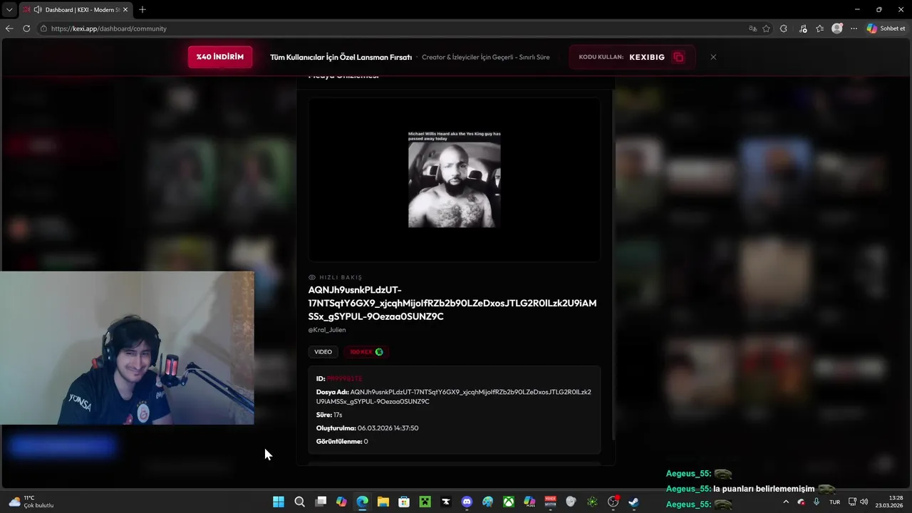Screen dimensions: 912x513
Task: Reload the page
Action: tap(26, 28)
